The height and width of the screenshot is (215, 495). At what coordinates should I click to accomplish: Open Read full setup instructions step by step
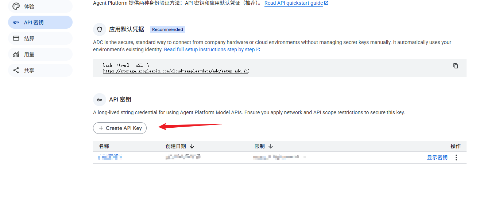tap(212, 49)
